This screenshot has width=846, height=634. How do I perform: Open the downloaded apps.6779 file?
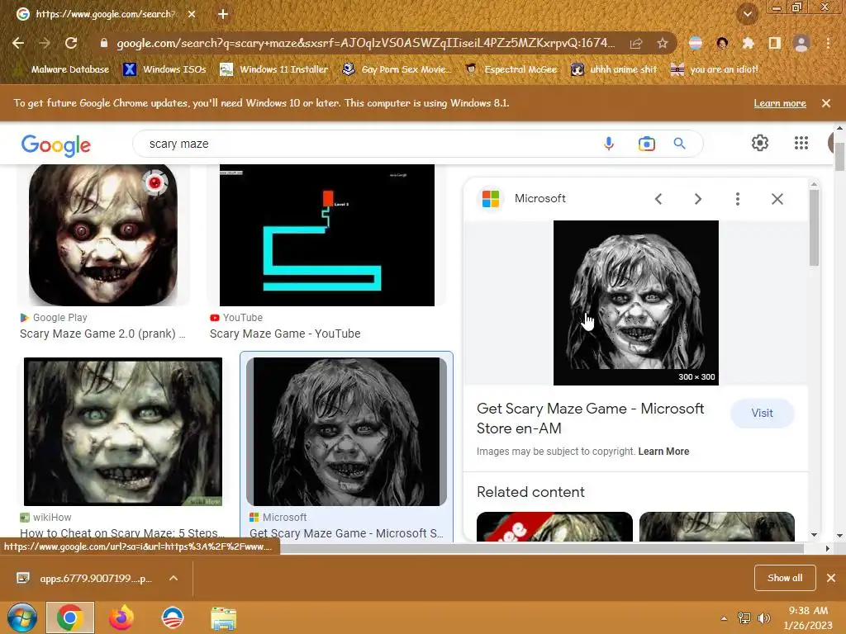coord(84,578)
